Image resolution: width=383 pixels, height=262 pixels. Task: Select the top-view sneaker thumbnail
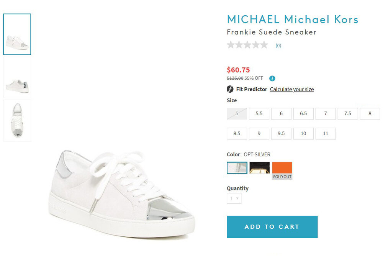click(x=17, y=120)
